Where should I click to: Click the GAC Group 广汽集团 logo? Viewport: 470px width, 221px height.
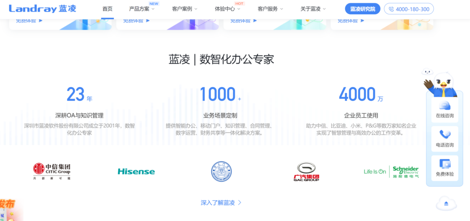click(x=306, y=171)
